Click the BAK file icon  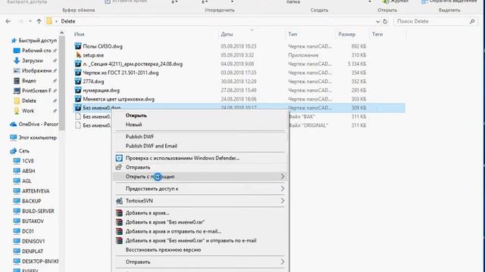click(x=78, y=116)
